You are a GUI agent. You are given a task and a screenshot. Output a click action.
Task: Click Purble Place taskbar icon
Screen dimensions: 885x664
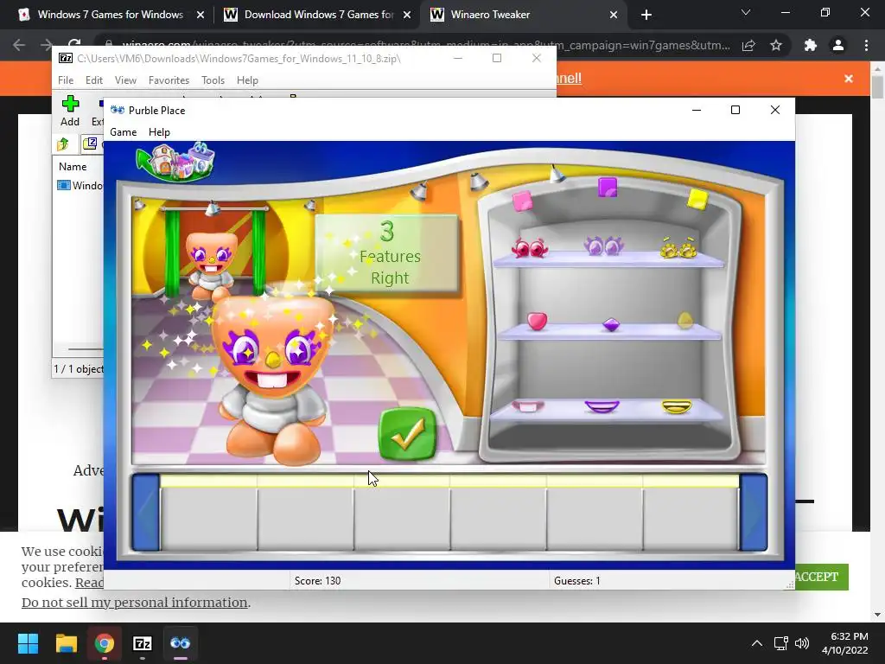[181, 643]
